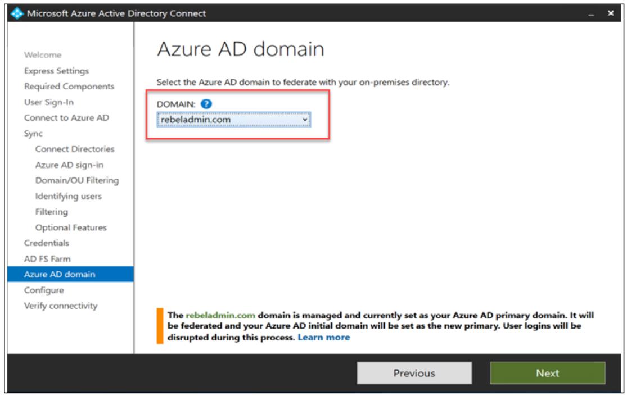Screen dimensions: 627x396
Task: Select the Welcome step in sidebar
Action: click(x=43, y=54)
